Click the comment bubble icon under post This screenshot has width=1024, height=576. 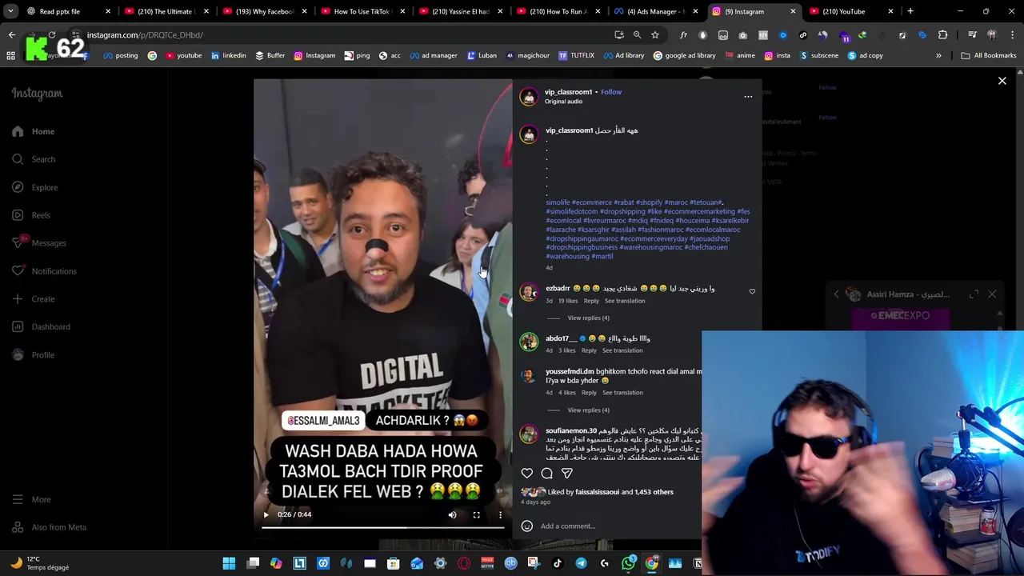[x=547, y=473]
